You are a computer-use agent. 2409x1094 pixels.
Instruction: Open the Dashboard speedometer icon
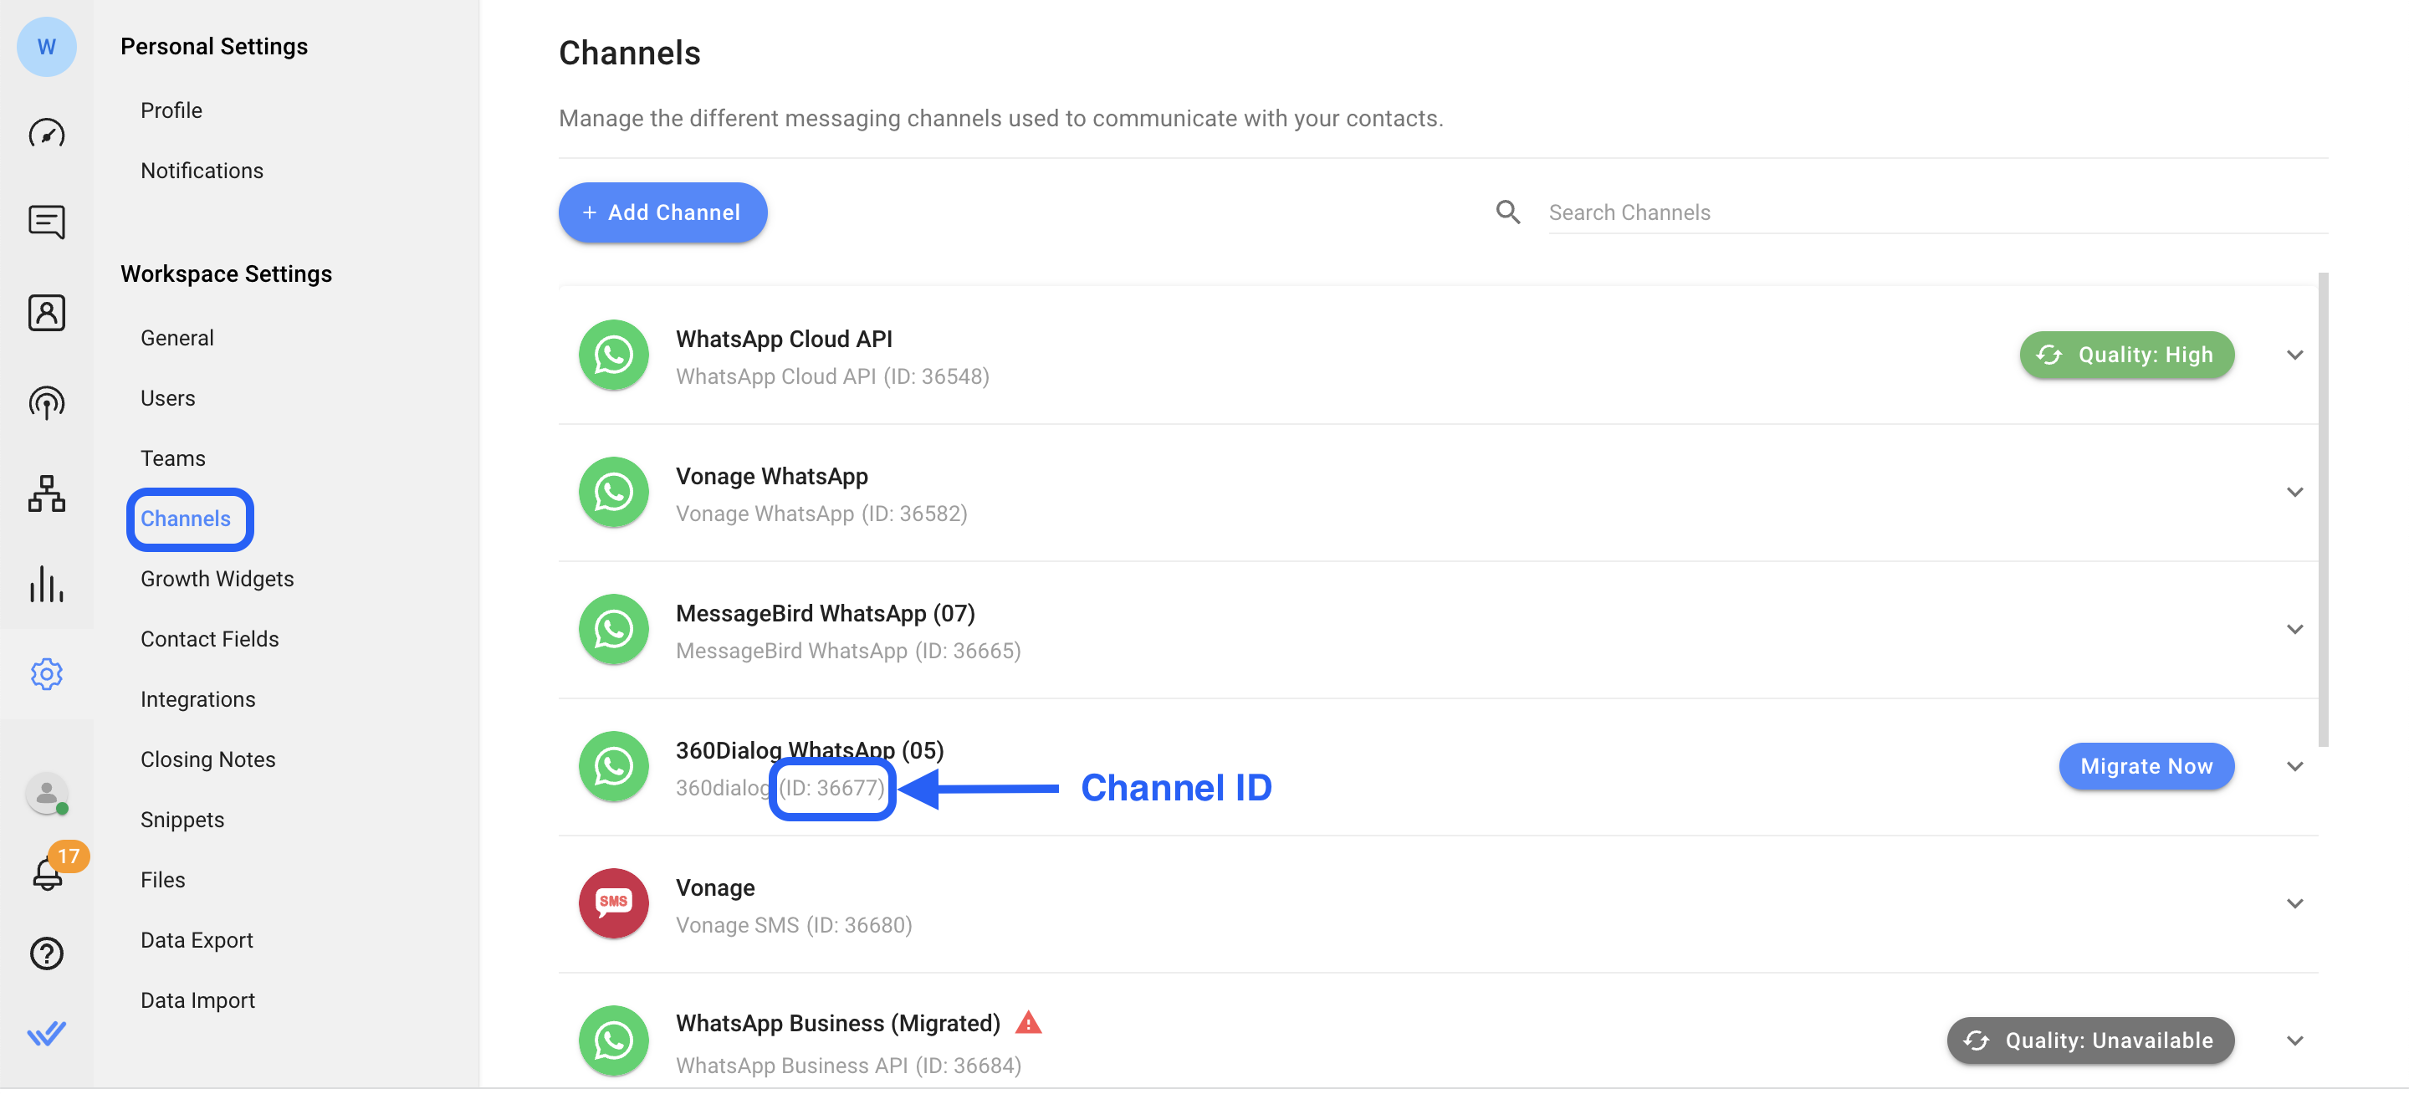coord(46,134)
